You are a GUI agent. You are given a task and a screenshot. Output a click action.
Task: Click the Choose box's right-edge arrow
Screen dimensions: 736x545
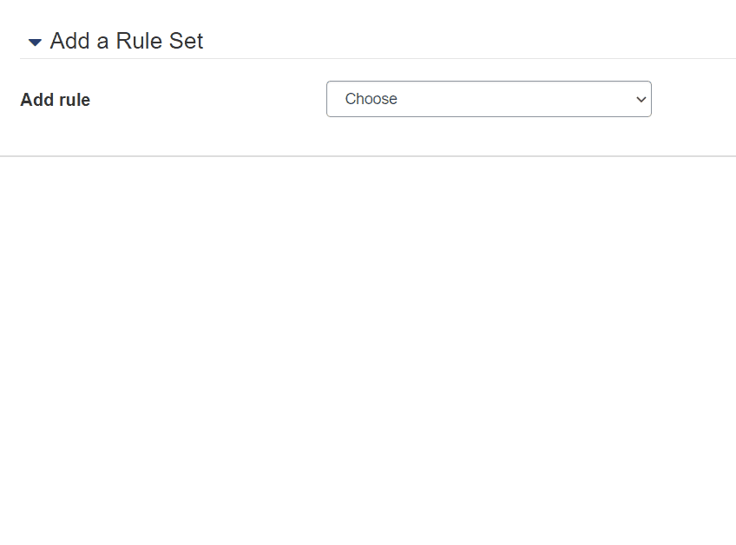pyautogui.click(x=641, y=100)
